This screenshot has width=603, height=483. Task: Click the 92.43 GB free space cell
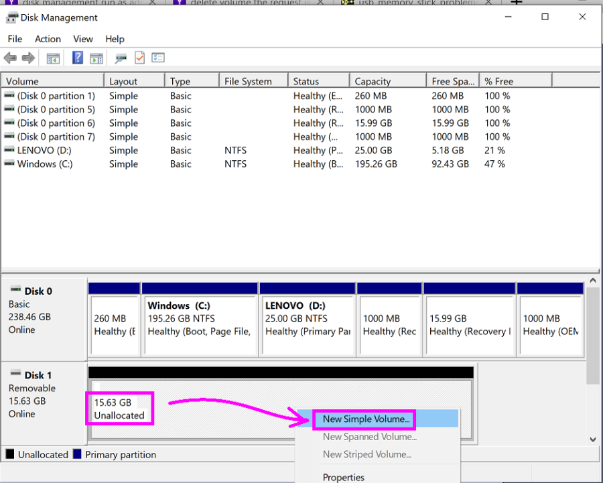click(x=450, y=164)
